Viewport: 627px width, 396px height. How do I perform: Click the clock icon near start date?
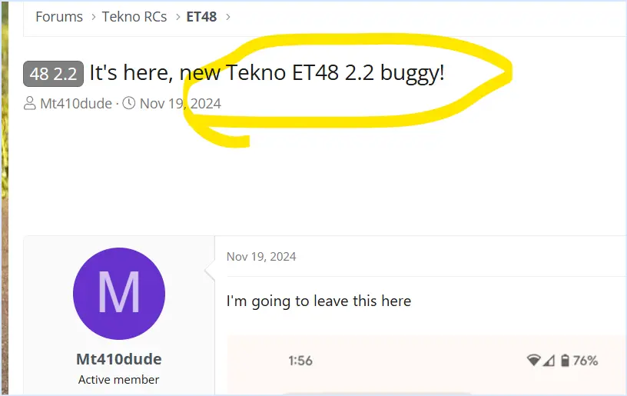coord(129,103)
